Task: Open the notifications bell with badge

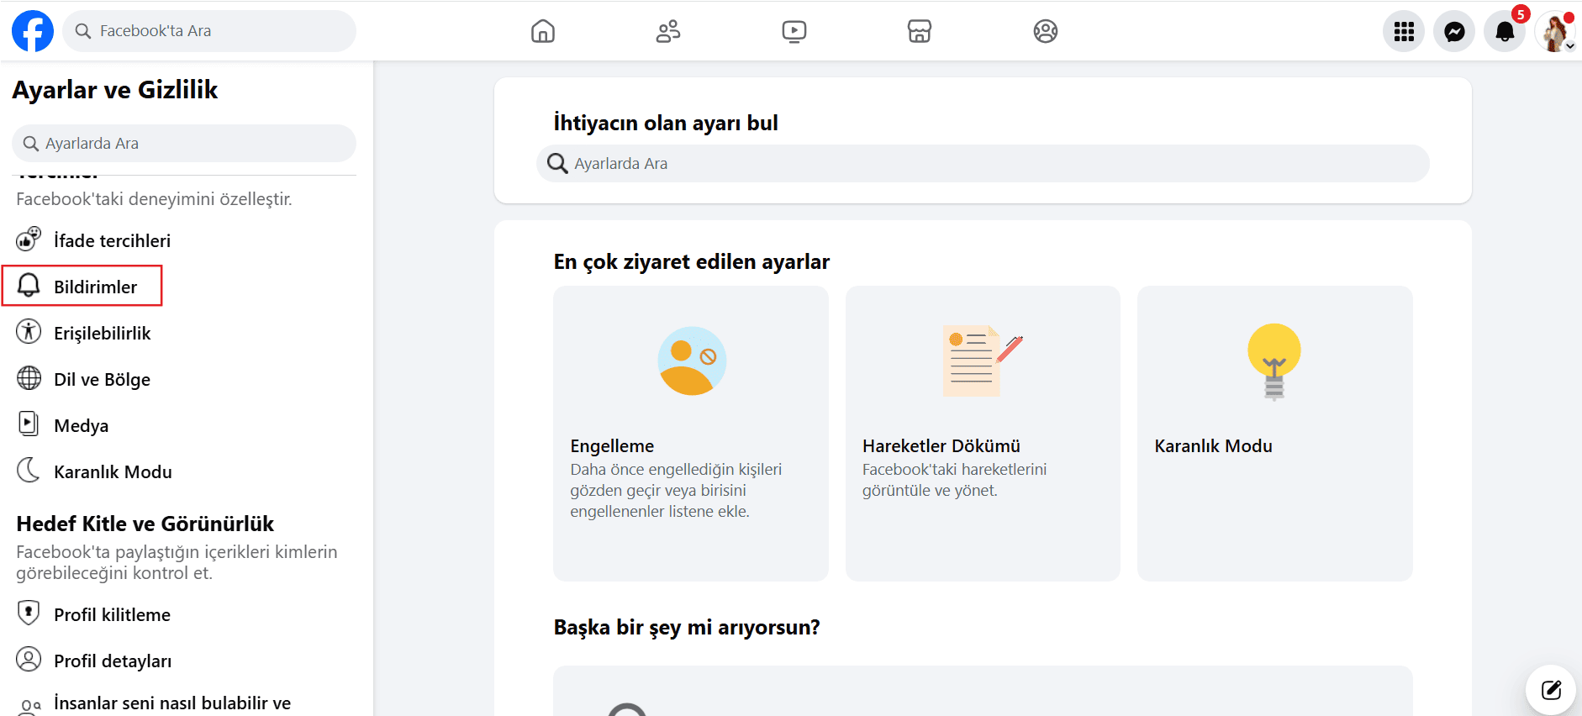Action: pyautogui.click(x=1505, y=32)
